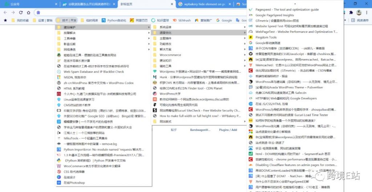Click the browser Back arrow

(5, 13)
